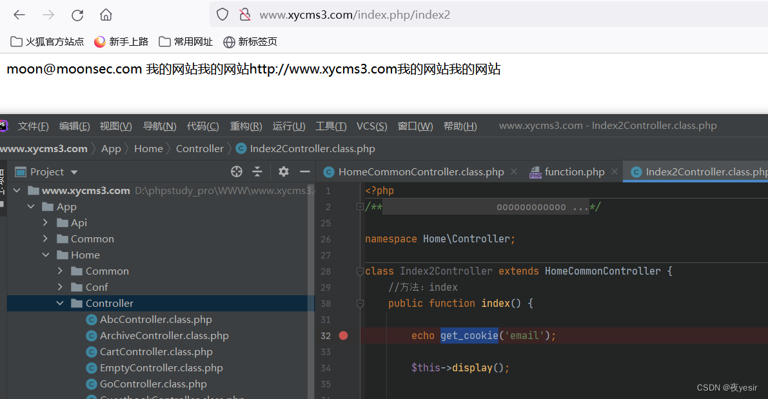768x399 pixels.
Task: Click the browser forward arrow
Action: pos(48,15)
